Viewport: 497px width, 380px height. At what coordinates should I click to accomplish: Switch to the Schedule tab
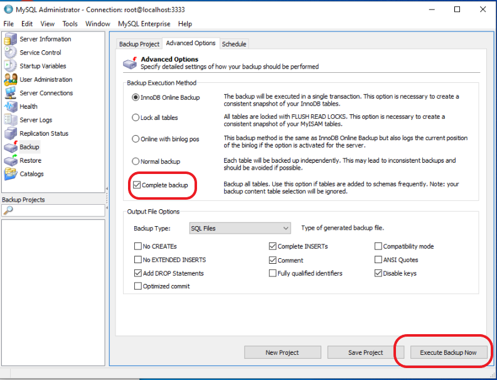click(x=234, y=44)
